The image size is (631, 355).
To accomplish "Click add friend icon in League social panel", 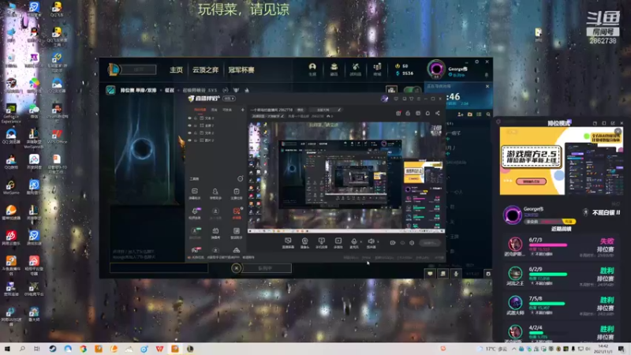I will point(461,114).
